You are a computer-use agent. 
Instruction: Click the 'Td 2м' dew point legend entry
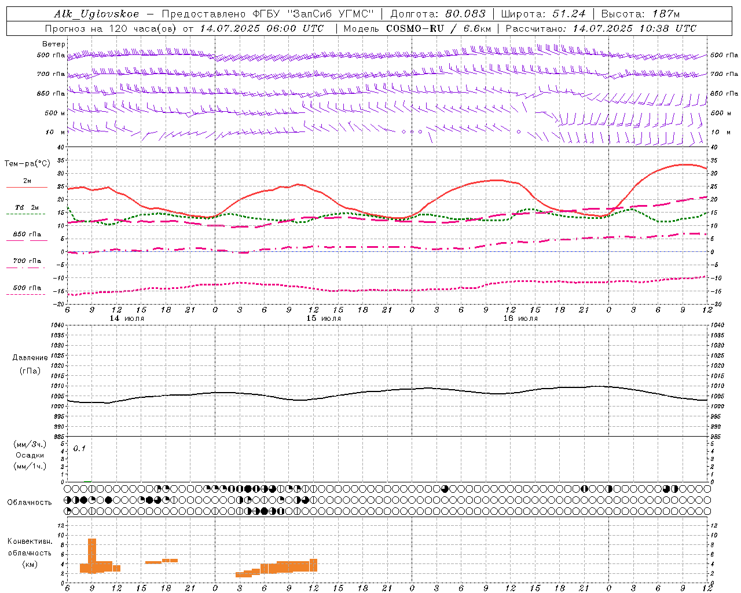click(x=27, y=207)
